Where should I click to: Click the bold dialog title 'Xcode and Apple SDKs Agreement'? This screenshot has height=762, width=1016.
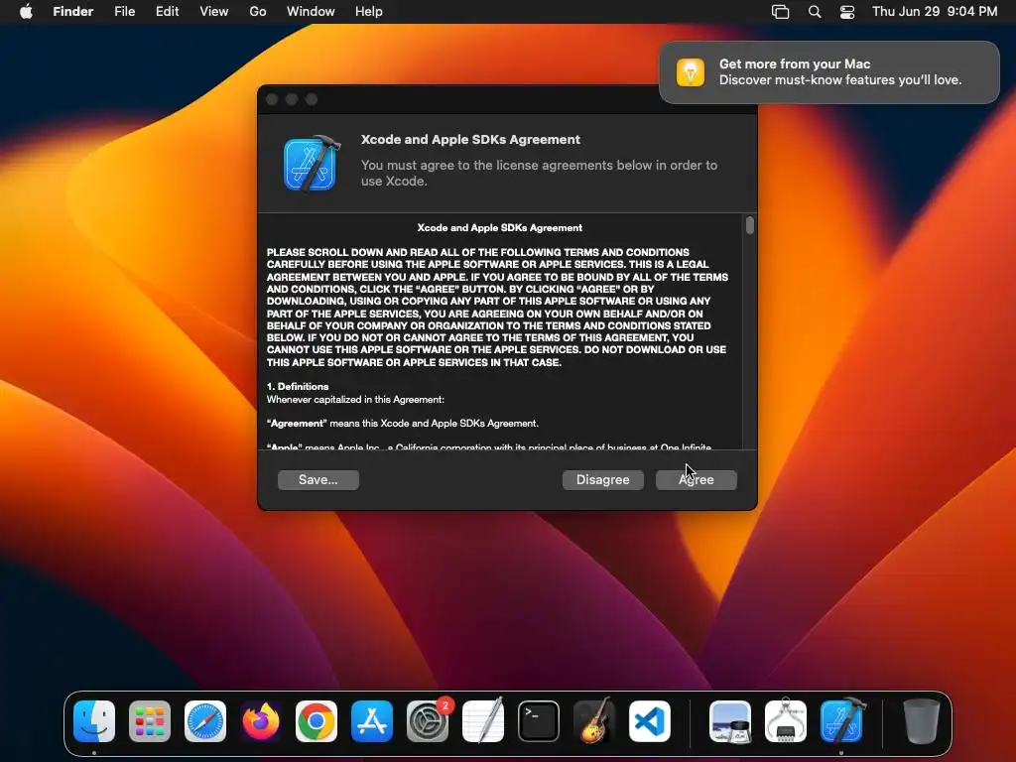(x=470, y=139)
